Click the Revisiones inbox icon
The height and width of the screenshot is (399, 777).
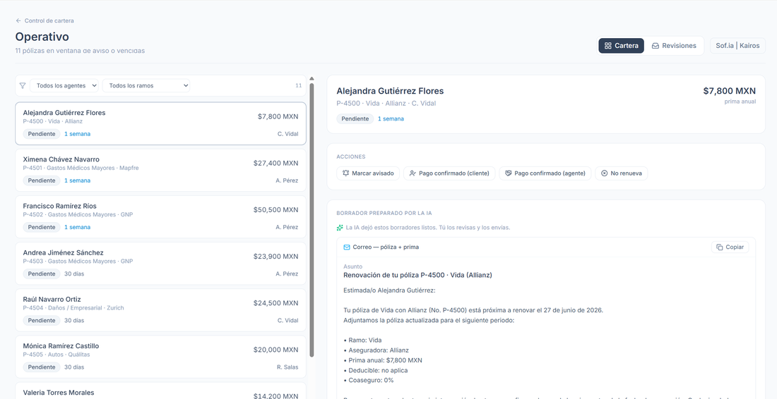pyautogui.click(x=655, y=46)
